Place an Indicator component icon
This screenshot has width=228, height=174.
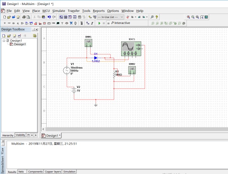click(x=45, y=23)
